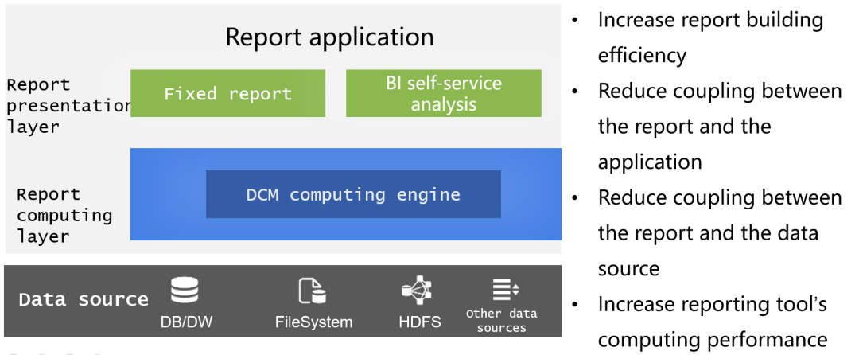Image resolution: width=859 pixels, height=355 pixels.
Task: Click the FileSystem document icon
Action: point(313,291)
